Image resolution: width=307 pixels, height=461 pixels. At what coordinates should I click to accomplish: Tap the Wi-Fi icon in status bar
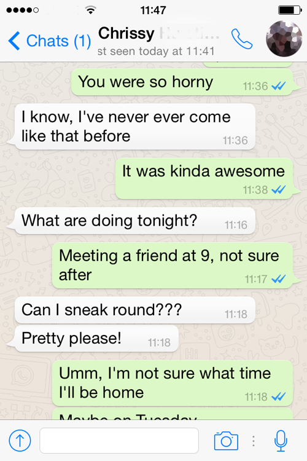(x=91, y=10)
